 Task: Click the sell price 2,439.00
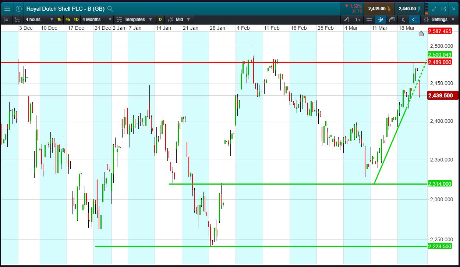(x=379, y=8)
